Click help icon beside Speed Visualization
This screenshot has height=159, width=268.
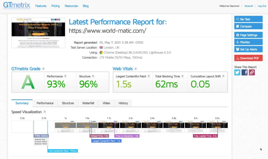click(x=44, y=112)
